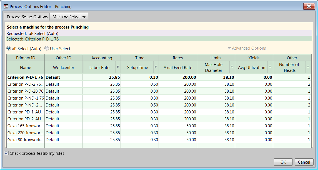Image resolution: width=318 pixels, height=170 pixels.
Task: Select the Geka 220-Ironworker machine row
Action: [159, 133]
